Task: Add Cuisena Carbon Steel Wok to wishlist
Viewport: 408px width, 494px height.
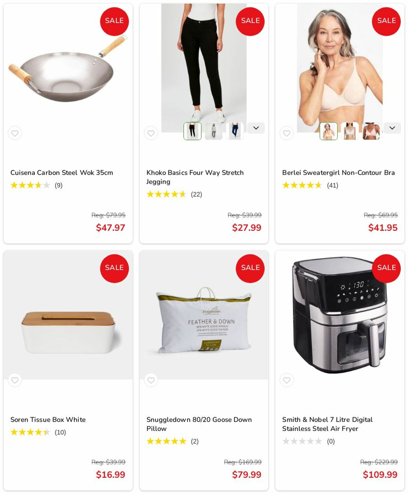Action: (x=15, y=133)
